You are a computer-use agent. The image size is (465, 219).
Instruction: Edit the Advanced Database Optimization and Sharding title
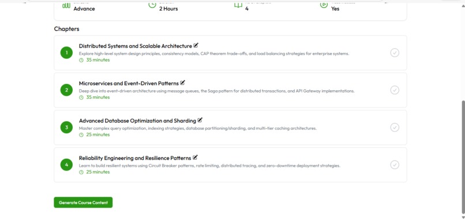pos(200,120)
